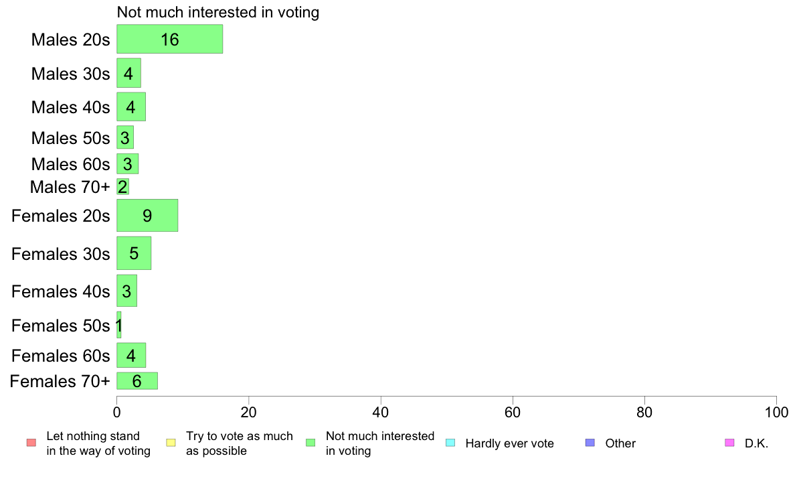Screen dimensions: 795x493
Task: Click the Males 70+ bar showing 2
Action: click(122, 186)
